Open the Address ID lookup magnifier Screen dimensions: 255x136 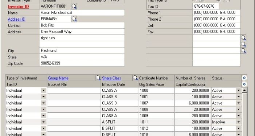point(74,19)
